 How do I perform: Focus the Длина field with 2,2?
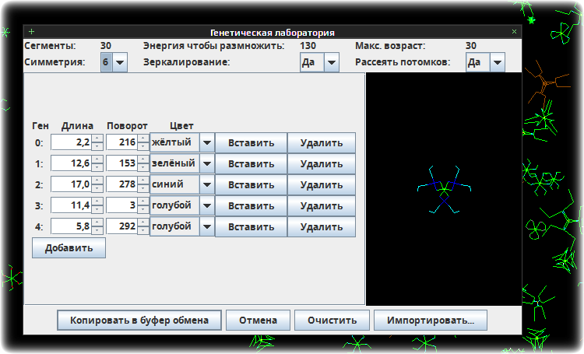[71, 142]
